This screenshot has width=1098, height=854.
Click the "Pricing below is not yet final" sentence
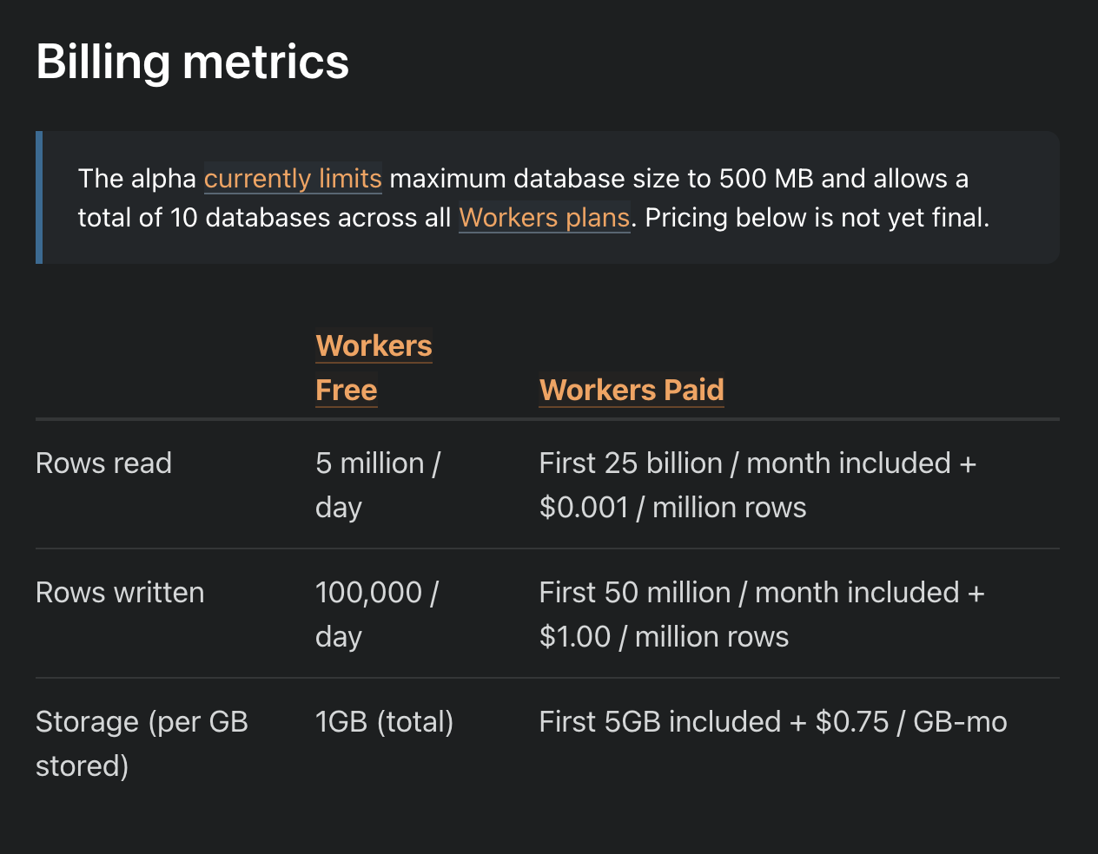(817, 217)
